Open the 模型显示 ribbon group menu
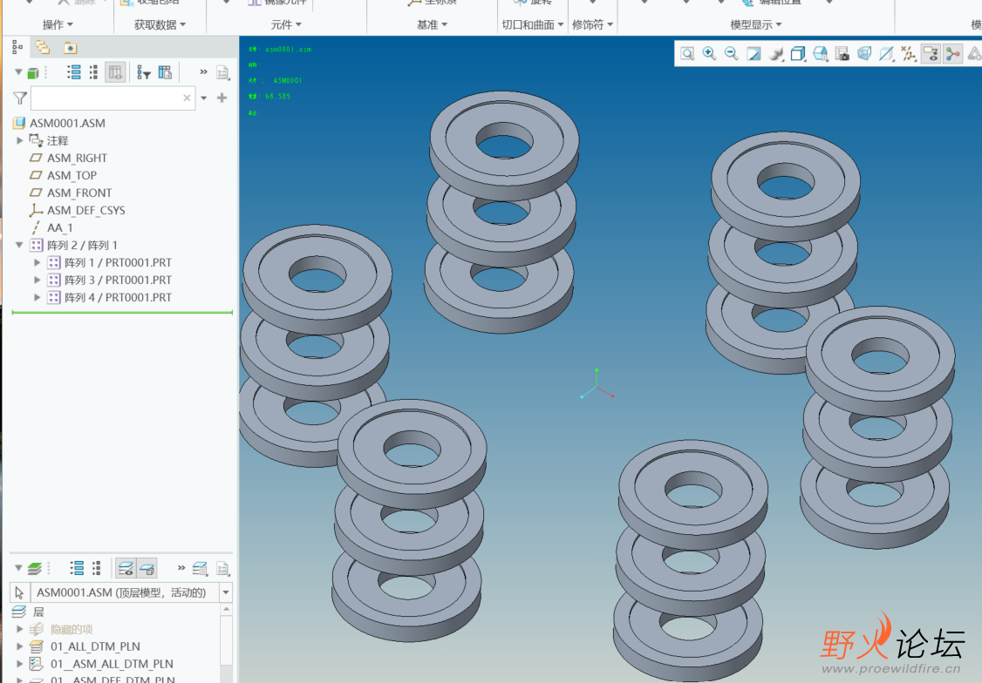Viewport: 982px width, 683px height. [756, 25]
